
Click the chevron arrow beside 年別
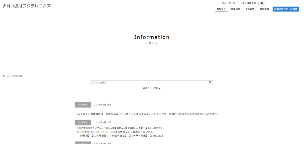point(160,88)
